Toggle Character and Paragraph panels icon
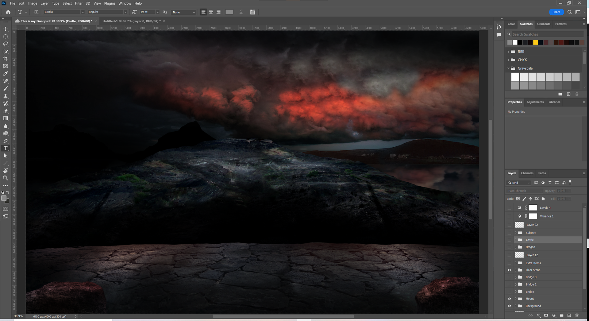Image resolution: width=589 pixels, height=321 pixels. click(253, 12)
